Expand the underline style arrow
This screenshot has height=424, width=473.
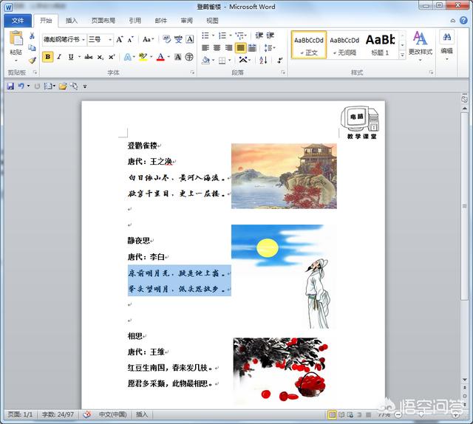[79, 57]
